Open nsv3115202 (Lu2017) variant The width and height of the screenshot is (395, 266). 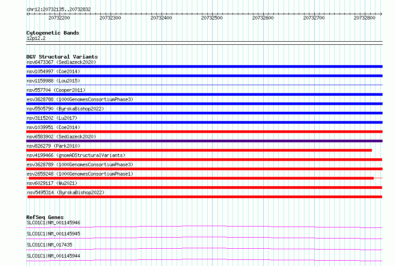[52, 118]
